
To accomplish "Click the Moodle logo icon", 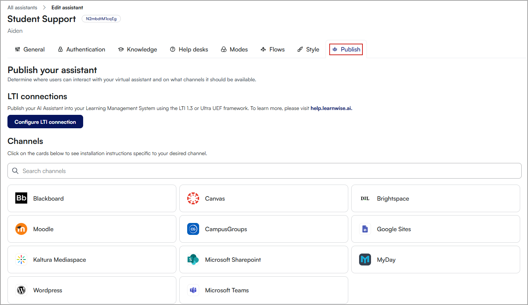I will tap(21, 229).
